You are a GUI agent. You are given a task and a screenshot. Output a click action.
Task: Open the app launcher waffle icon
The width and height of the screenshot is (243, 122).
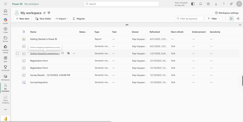pos(5,4)
